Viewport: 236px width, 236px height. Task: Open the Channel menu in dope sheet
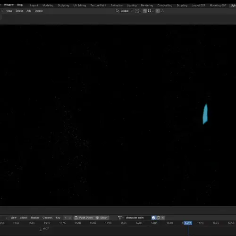point(47,218)
